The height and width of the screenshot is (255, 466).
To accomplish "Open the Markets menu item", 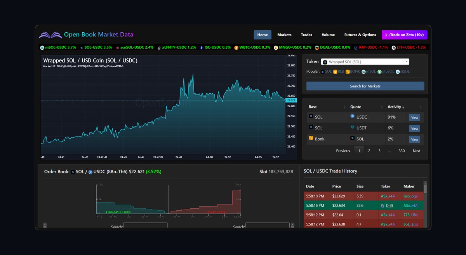I will coord(284,35).
